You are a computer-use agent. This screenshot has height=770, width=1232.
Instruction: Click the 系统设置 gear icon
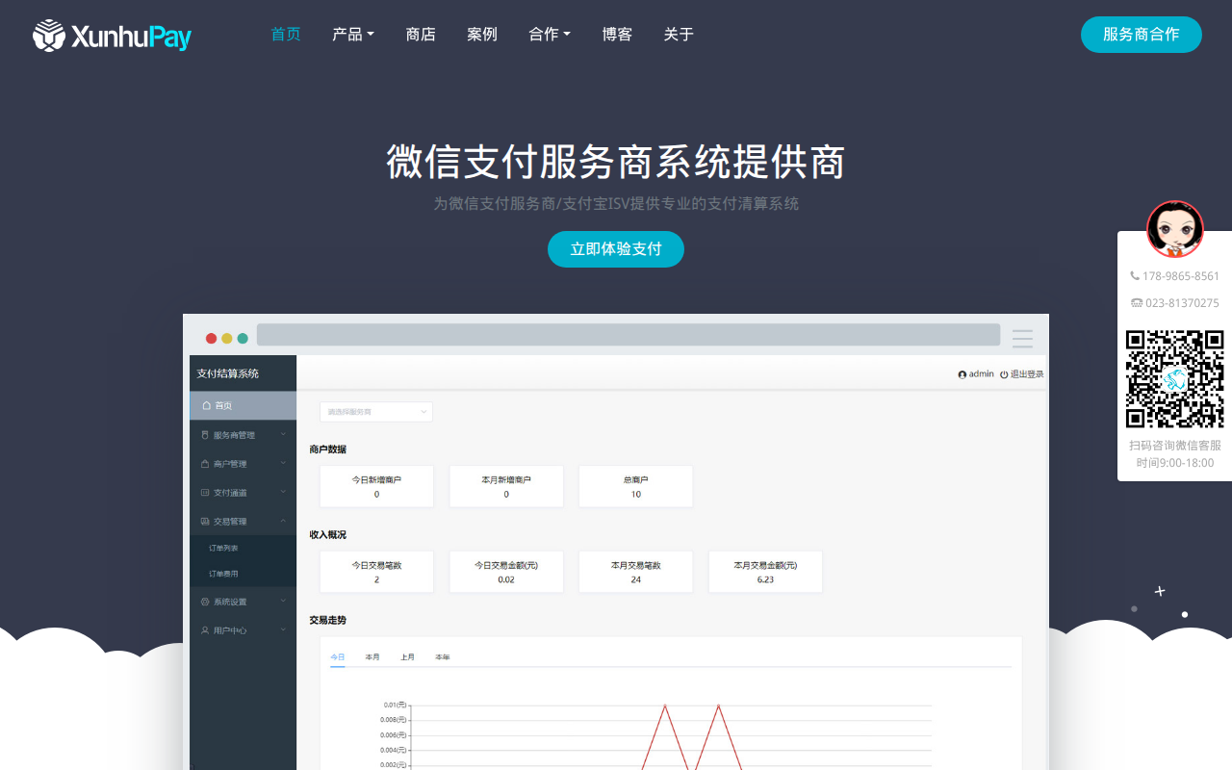[x=205, y=603]
